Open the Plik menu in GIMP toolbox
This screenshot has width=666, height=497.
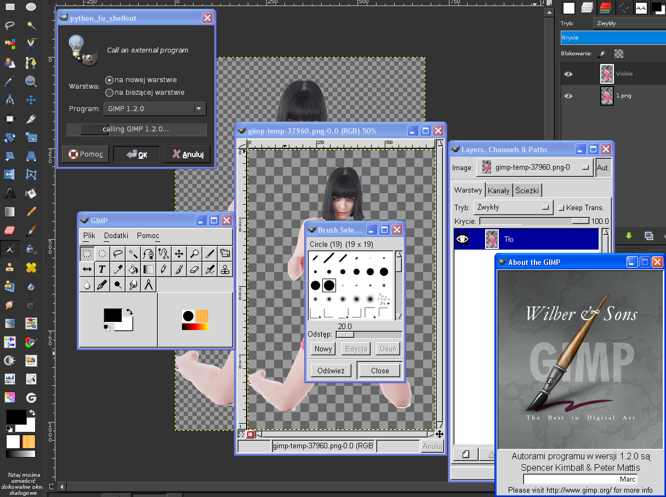[x=89, y=236]
